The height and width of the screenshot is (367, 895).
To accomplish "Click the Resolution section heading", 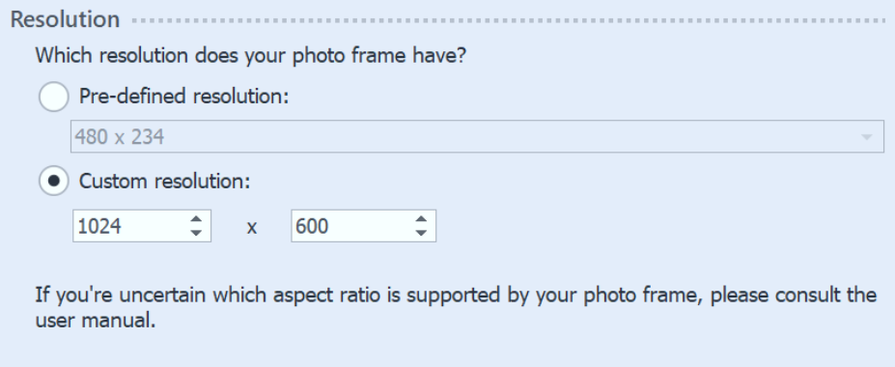I will click(65, 19).
